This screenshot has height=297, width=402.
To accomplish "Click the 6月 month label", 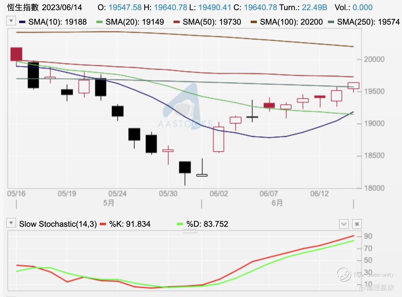I will point(277,203).
